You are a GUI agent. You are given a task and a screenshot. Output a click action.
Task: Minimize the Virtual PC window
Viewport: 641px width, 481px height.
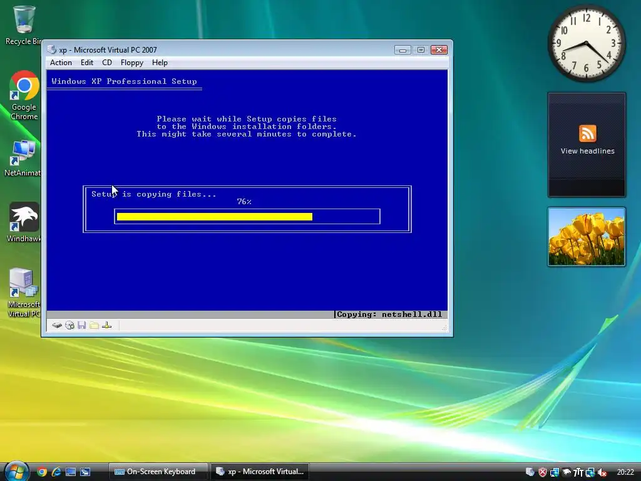click(403, 50)
